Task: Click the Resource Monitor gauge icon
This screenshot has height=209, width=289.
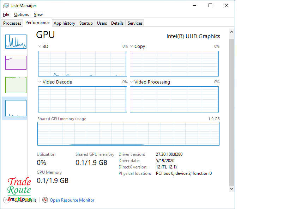Action: click(x=45, y=200)
